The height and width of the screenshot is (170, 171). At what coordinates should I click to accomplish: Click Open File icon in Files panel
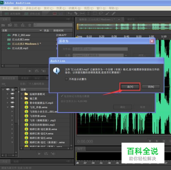(x=3, y=25)
